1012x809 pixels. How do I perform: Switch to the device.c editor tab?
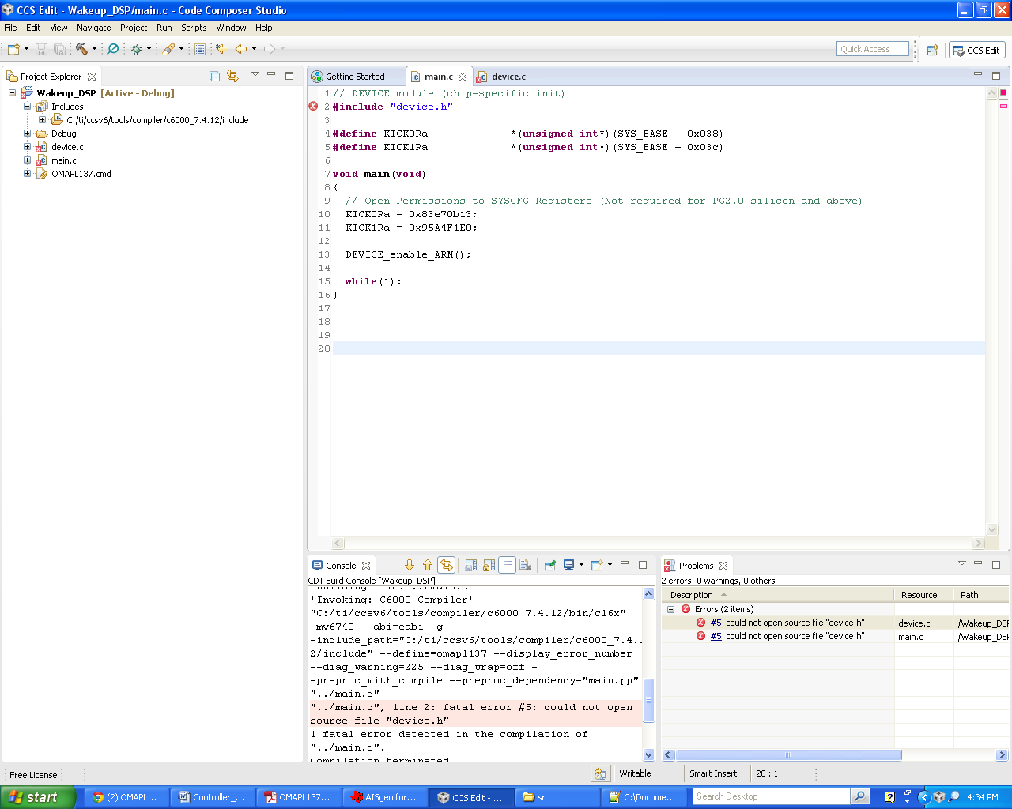tap(508, 77)
